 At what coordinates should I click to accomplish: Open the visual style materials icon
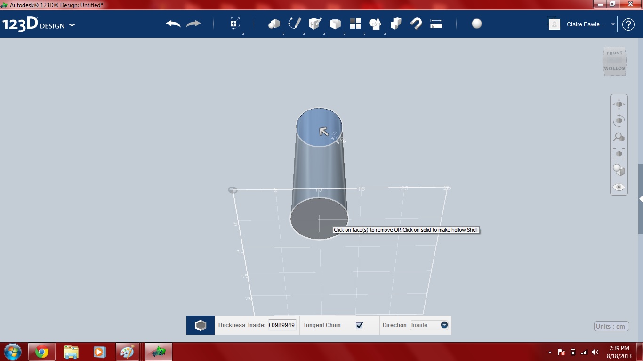pos(619,170)
